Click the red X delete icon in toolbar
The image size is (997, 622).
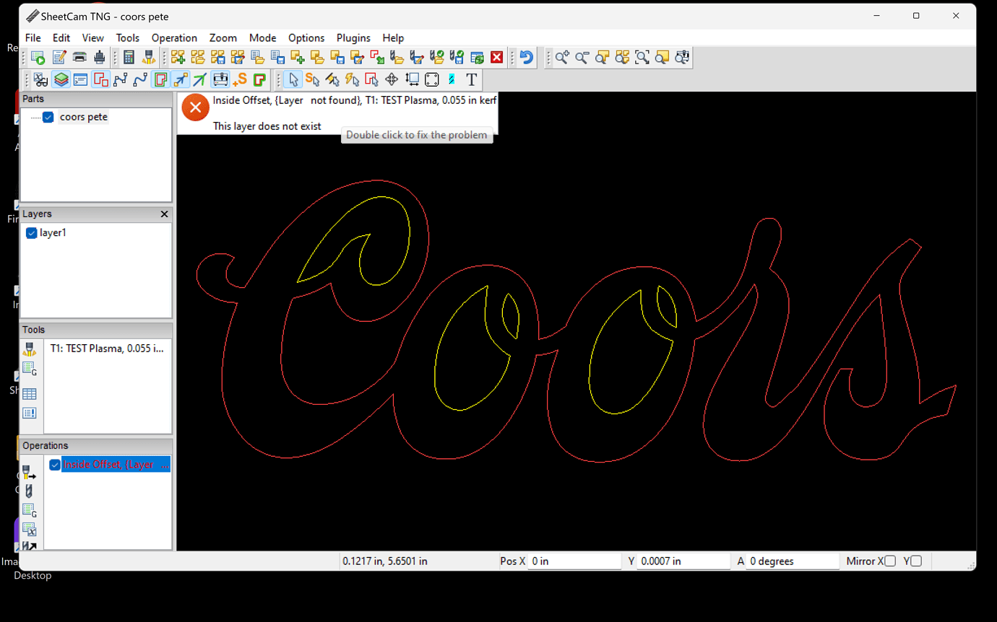tap(497, 58)
